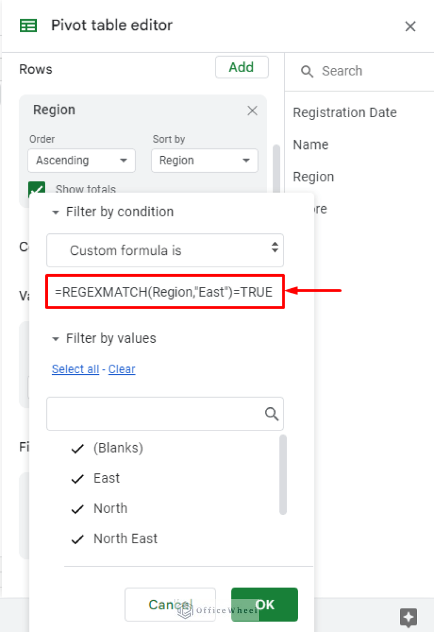Close the Pivot table editor
The width and height of the screenshot is (434, 632).
[410, 26]
